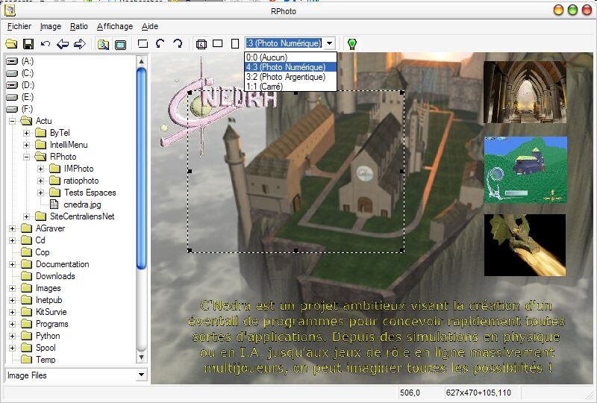Click the green light bulb icon

click(x=351, y=44)
